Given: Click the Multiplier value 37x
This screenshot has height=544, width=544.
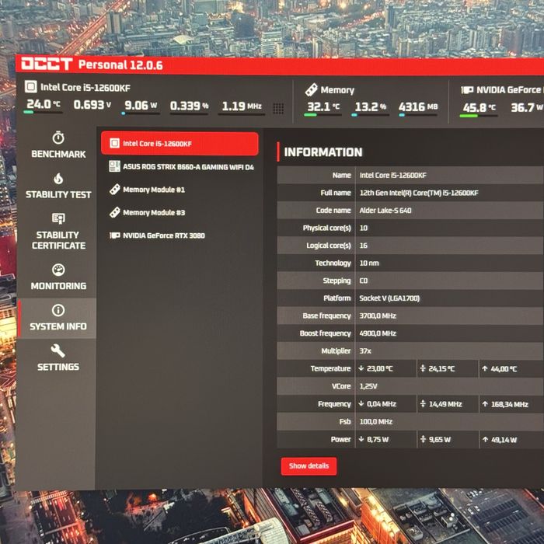Looking at the screenshot, I should point(365,350).
